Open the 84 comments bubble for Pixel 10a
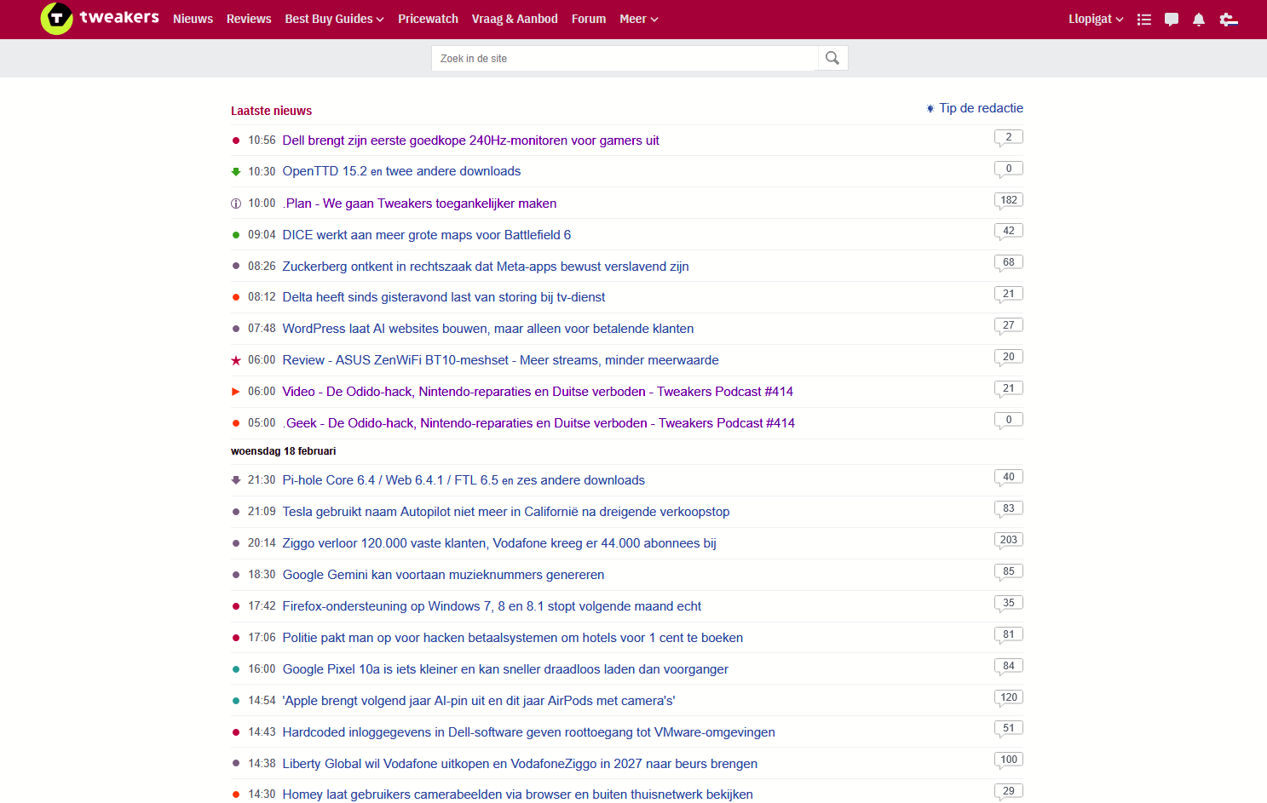The width and height of the screenshot is (1267, 803). point(1009,667)
